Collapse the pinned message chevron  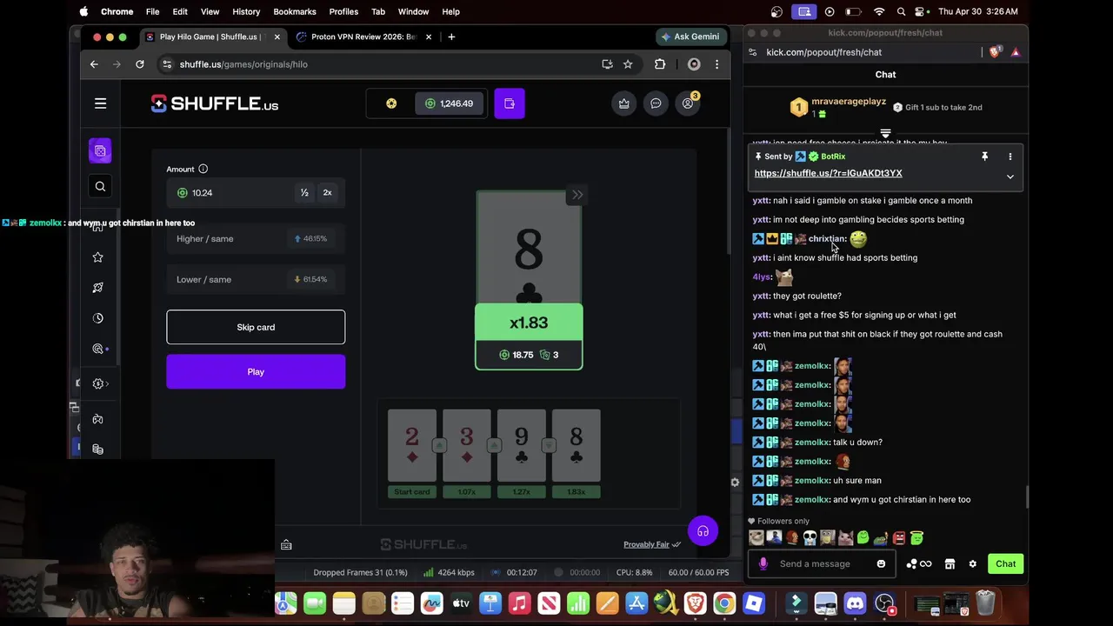coord(1010,176)
